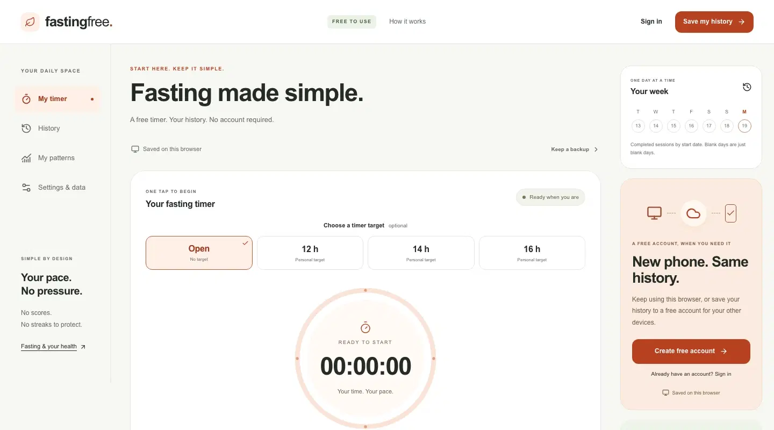
Task: Select Monday 19 in Your week
Action: pos(744,126)
